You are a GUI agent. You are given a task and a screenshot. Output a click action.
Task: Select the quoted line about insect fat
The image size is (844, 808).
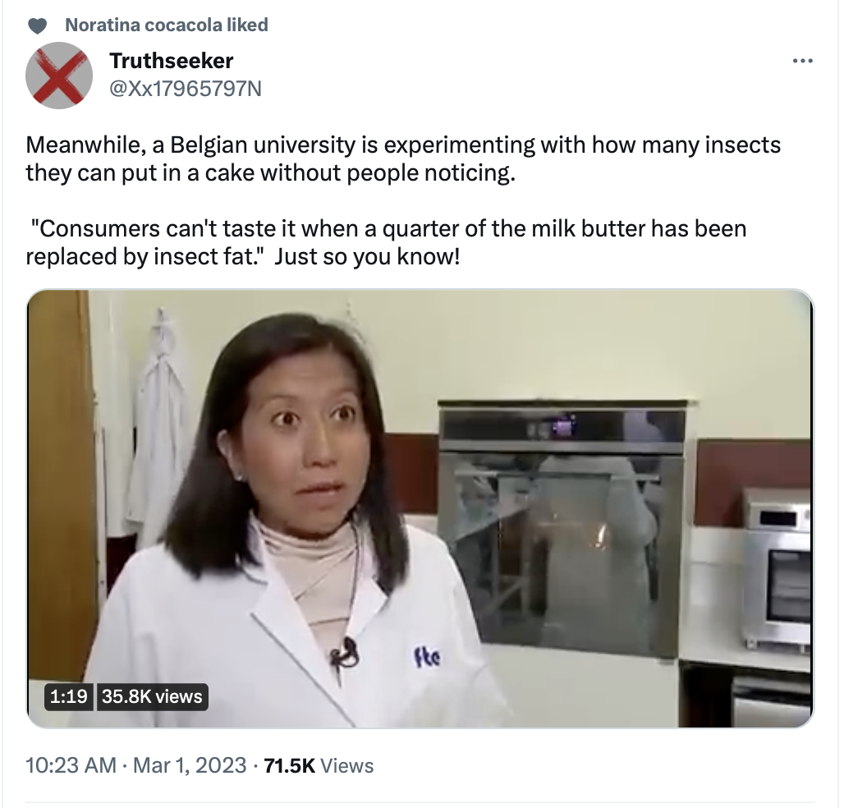tap(386, 242)
